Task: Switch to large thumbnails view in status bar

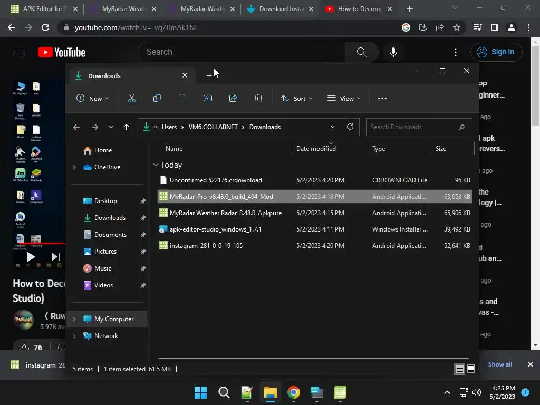Action: coord(471,369)
